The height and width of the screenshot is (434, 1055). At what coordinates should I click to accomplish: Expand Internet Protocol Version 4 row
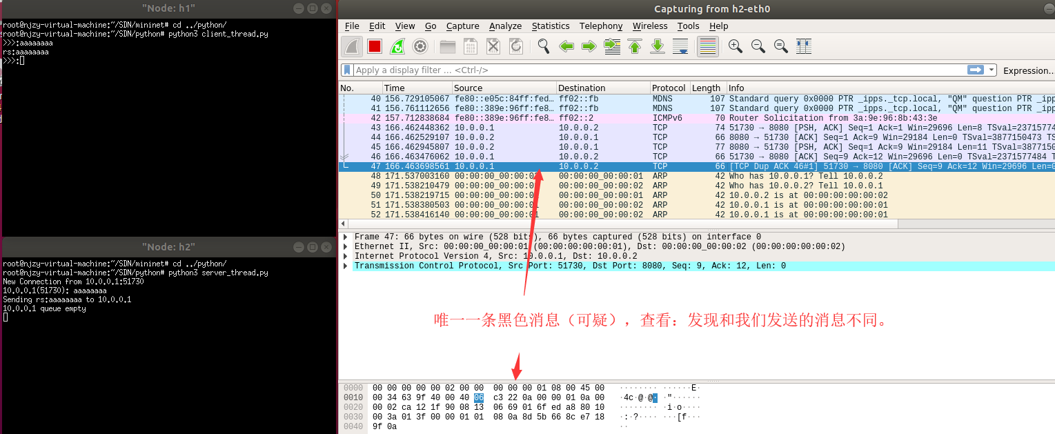346,256
